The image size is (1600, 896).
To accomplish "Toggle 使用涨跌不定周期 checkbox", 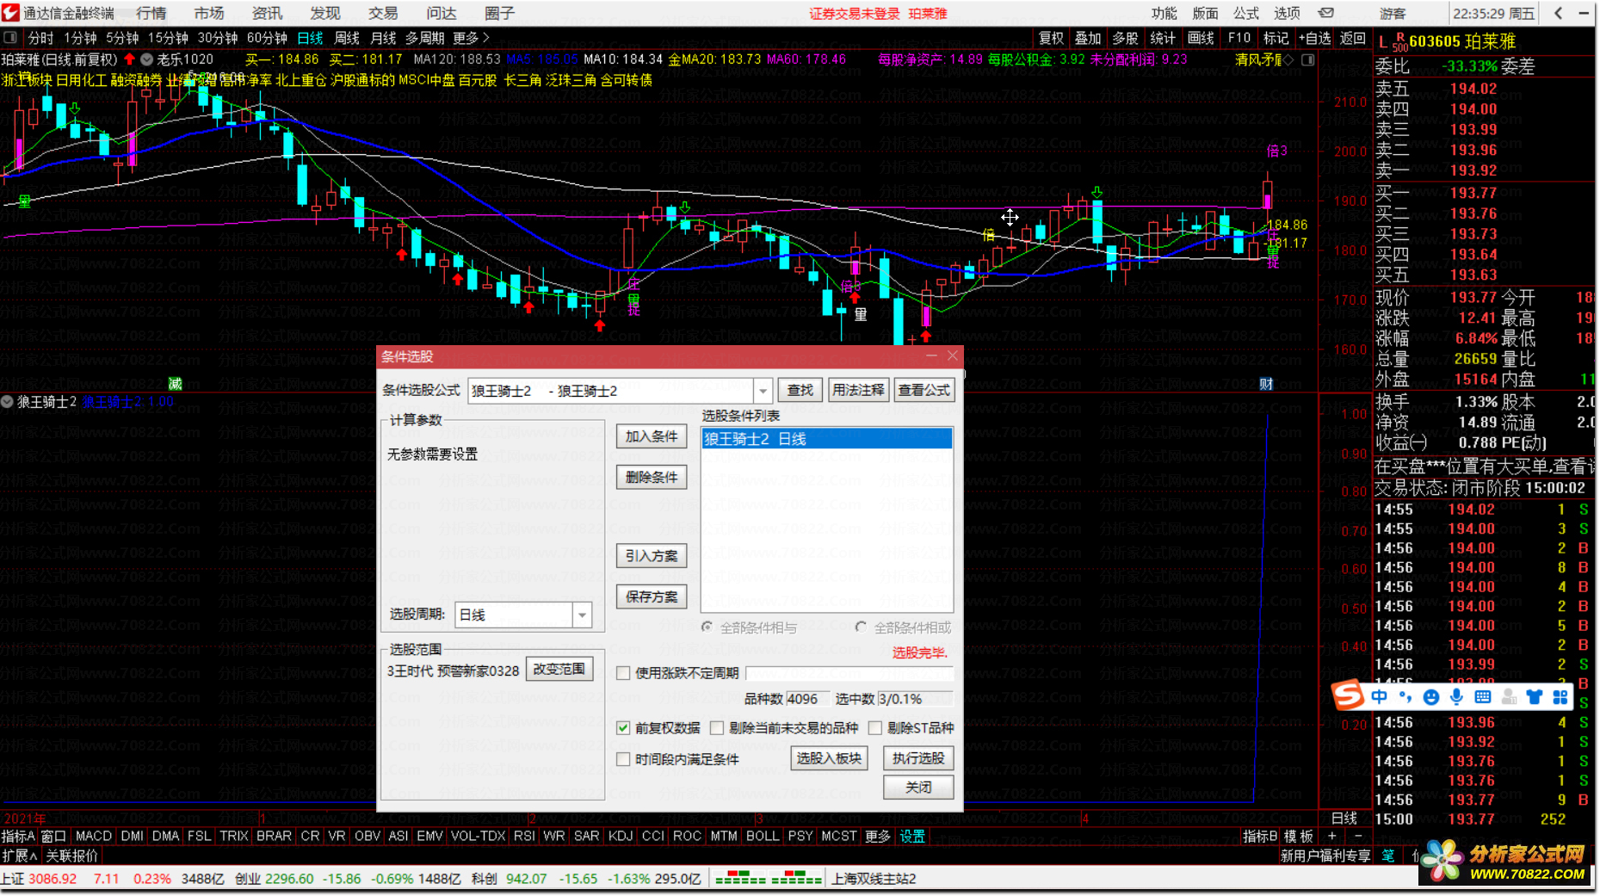I will 623,673.
